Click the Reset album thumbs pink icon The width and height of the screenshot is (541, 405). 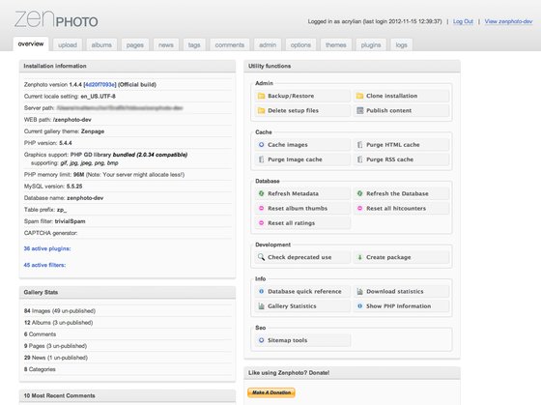[261, 208]
